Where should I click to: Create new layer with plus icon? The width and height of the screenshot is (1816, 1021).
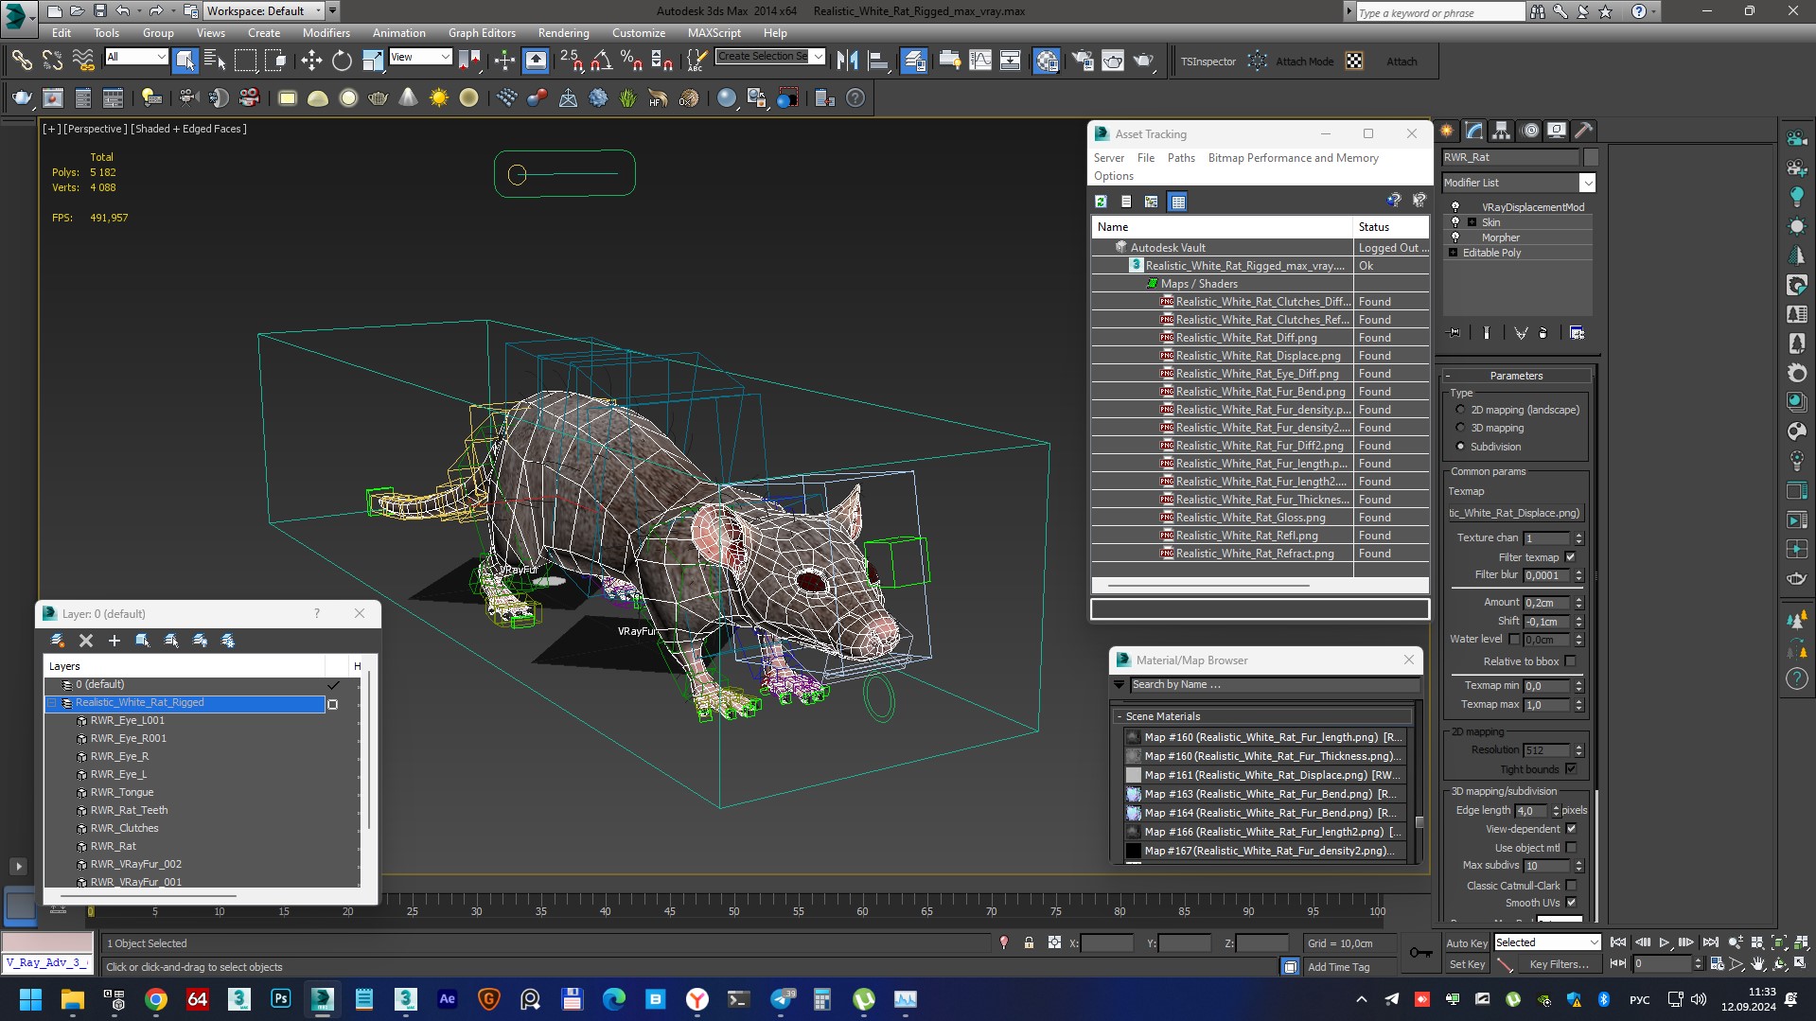click(115, 641)
